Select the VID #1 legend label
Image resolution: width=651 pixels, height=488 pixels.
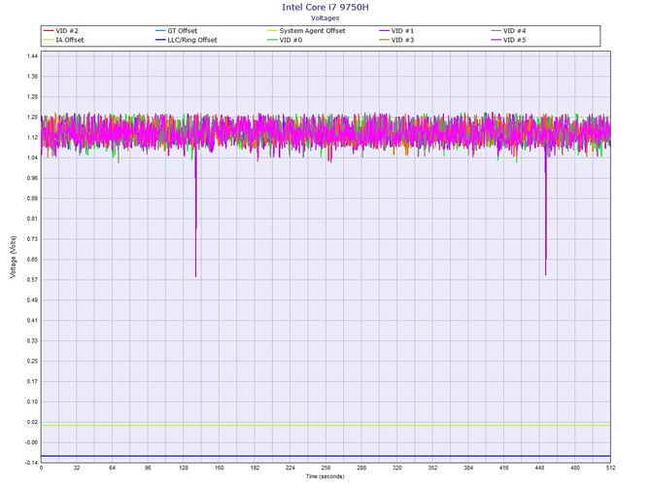pyautogui.click(x=402, y=31)
